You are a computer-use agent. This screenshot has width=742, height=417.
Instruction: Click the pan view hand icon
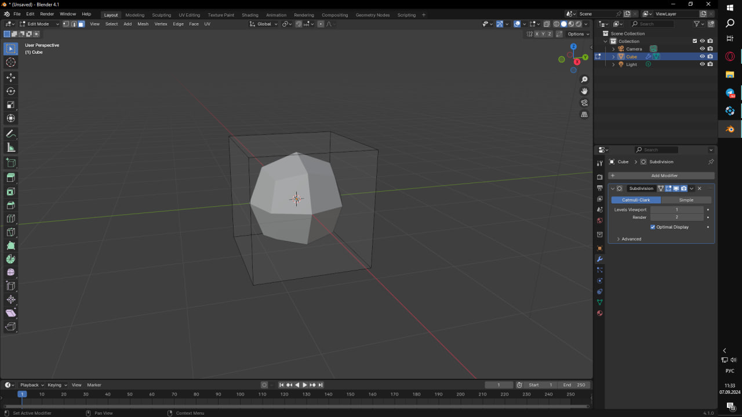click(x=584, y=91)
